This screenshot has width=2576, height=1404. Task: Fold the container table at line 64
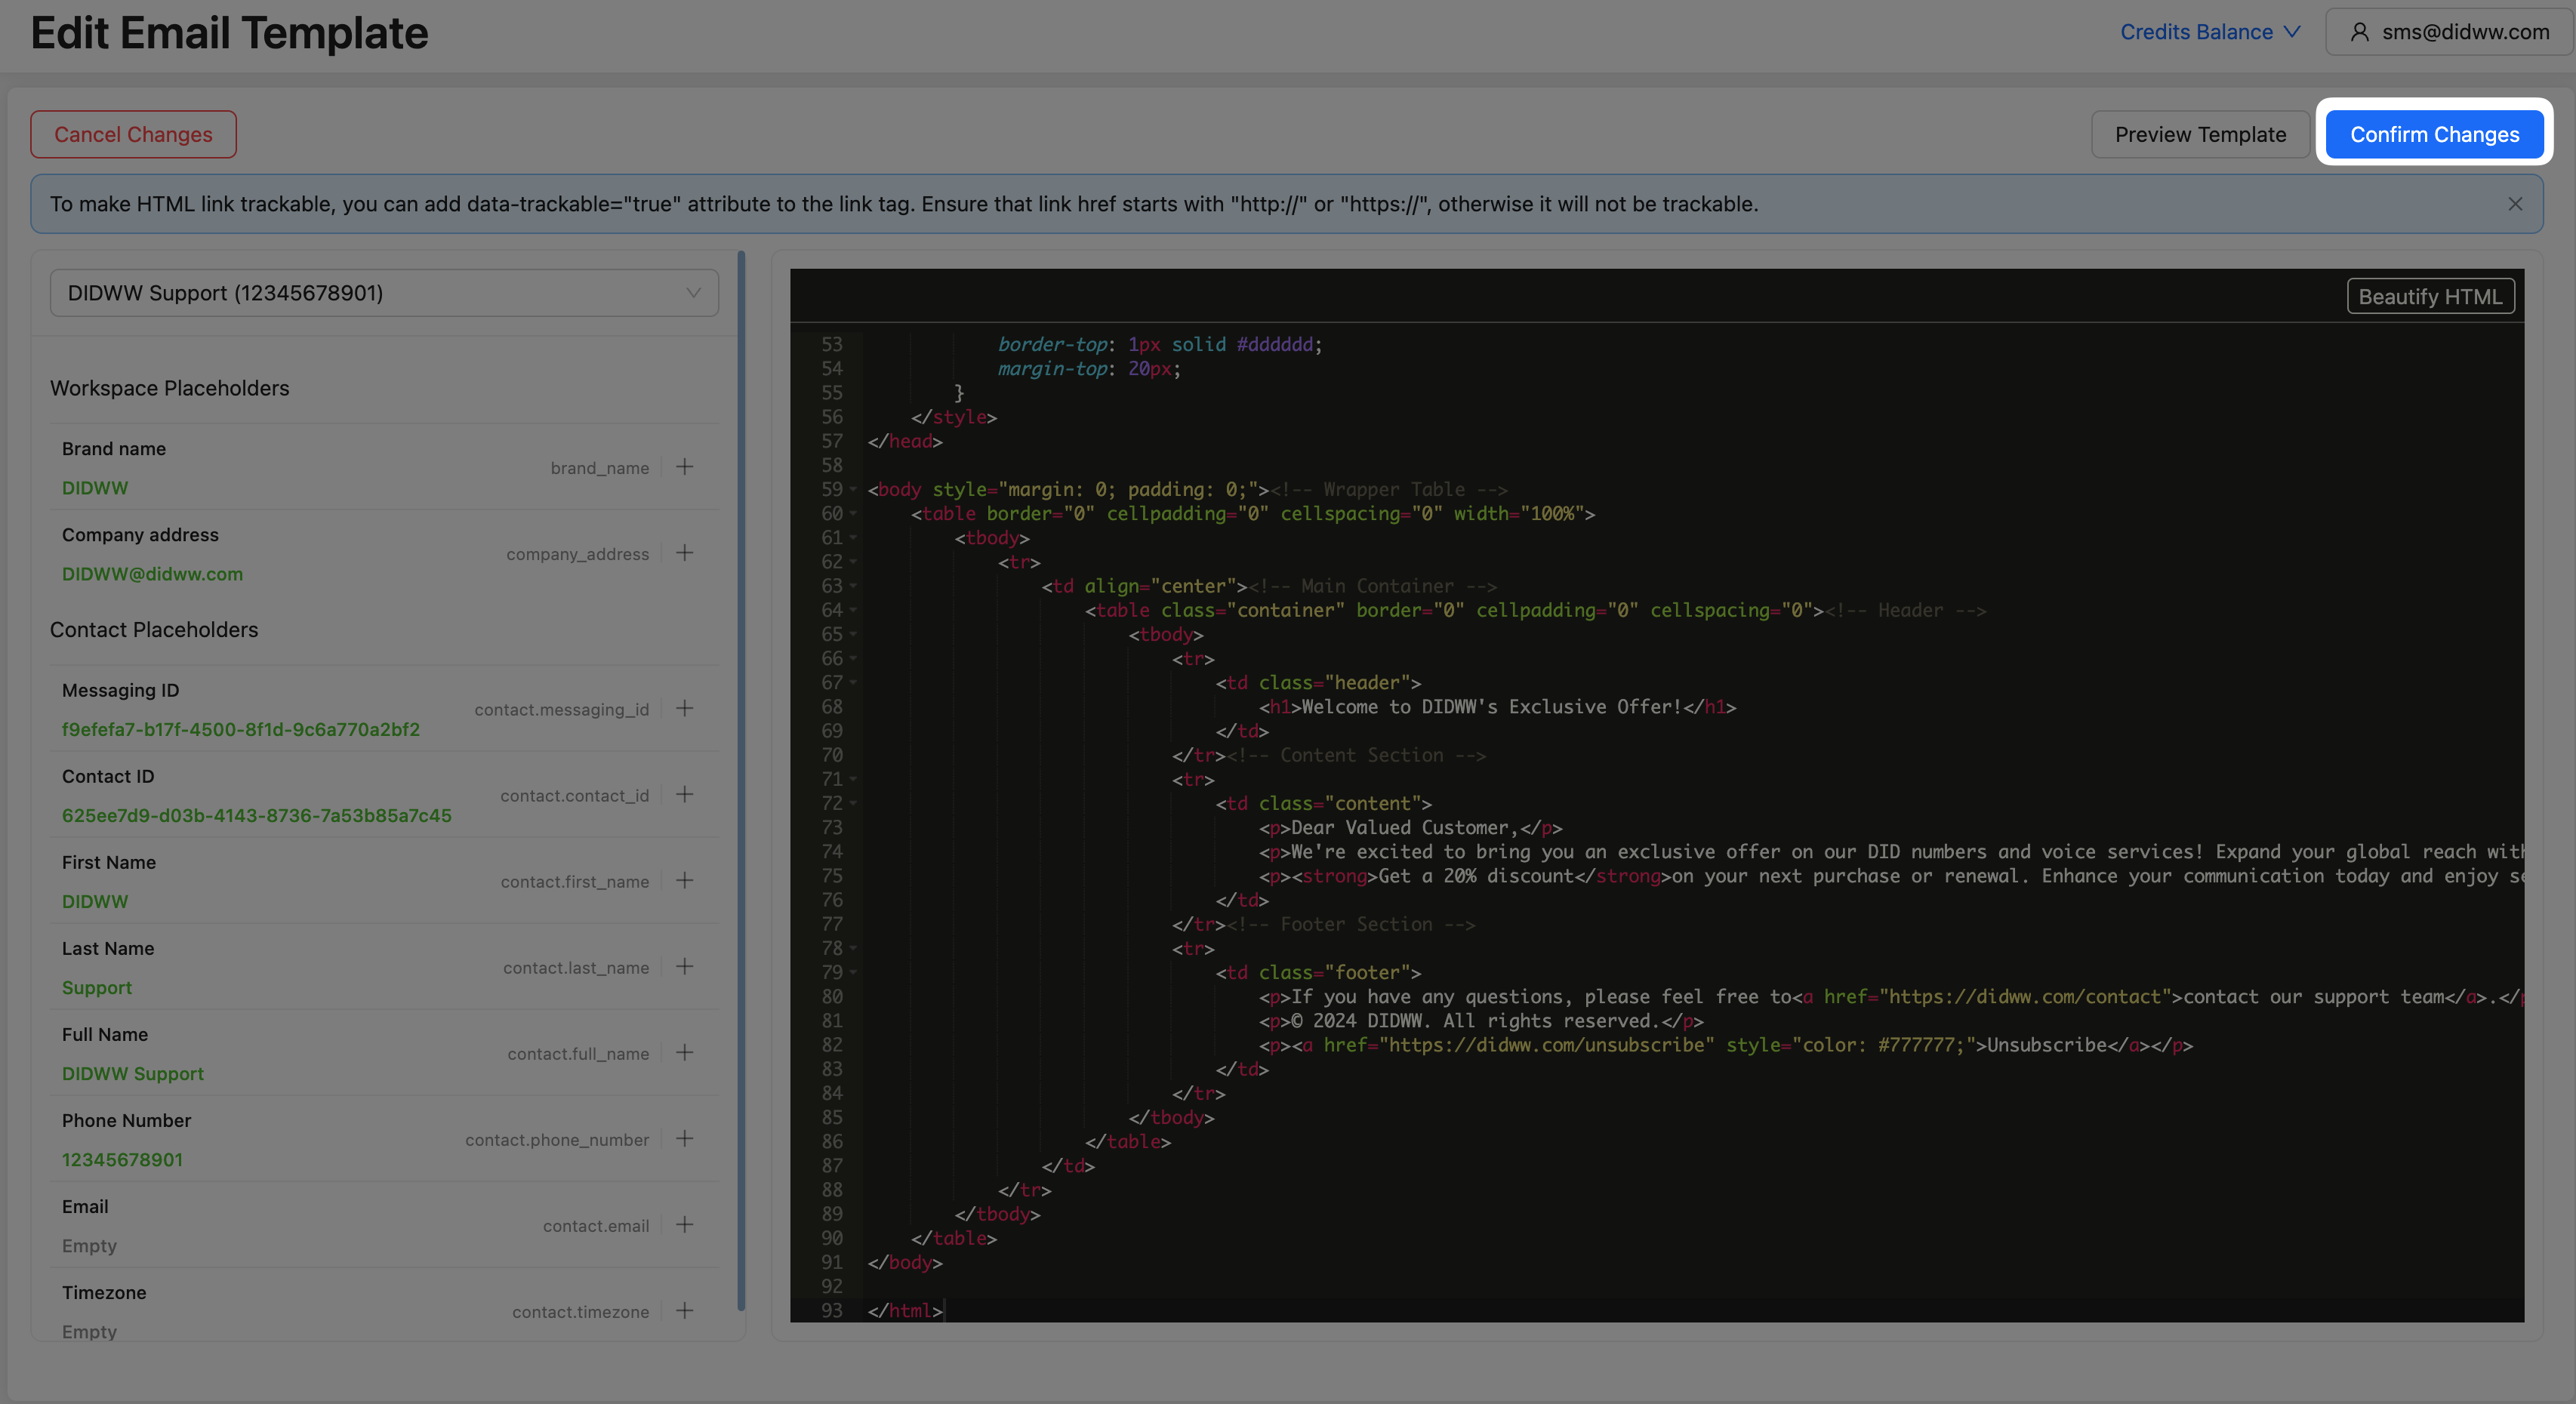tap(853, 610)
